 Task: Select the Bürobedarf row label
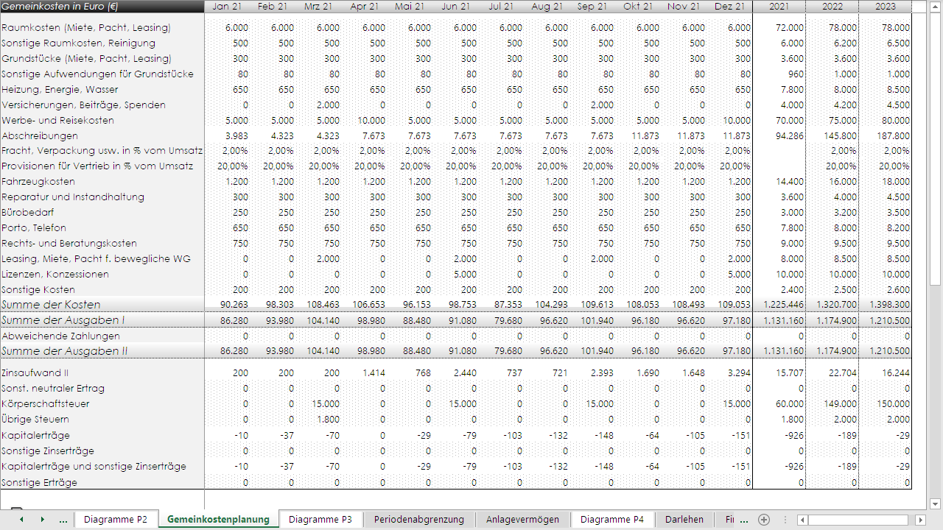click(27, 212)
